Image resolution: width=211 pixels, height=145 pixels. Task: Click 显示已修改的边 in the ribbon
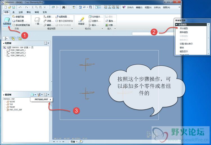[x=64, y=21]
